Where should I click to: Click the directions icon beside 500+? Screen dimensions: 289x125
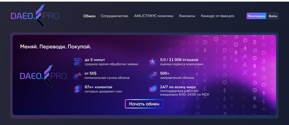[153, 75]
